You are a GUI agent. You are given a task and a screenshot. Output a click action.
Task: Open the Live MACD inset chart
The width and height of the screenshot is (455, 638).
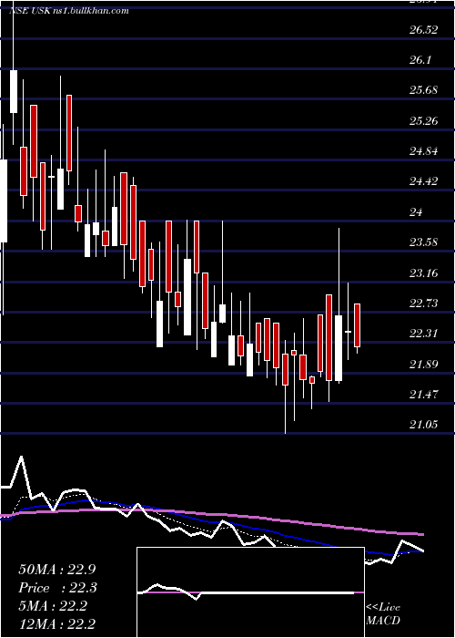(250, 592)
